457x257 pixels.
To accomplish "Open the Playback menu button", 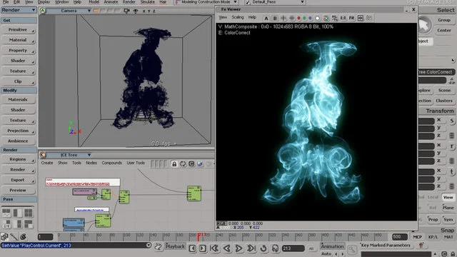I will [175, 246].
